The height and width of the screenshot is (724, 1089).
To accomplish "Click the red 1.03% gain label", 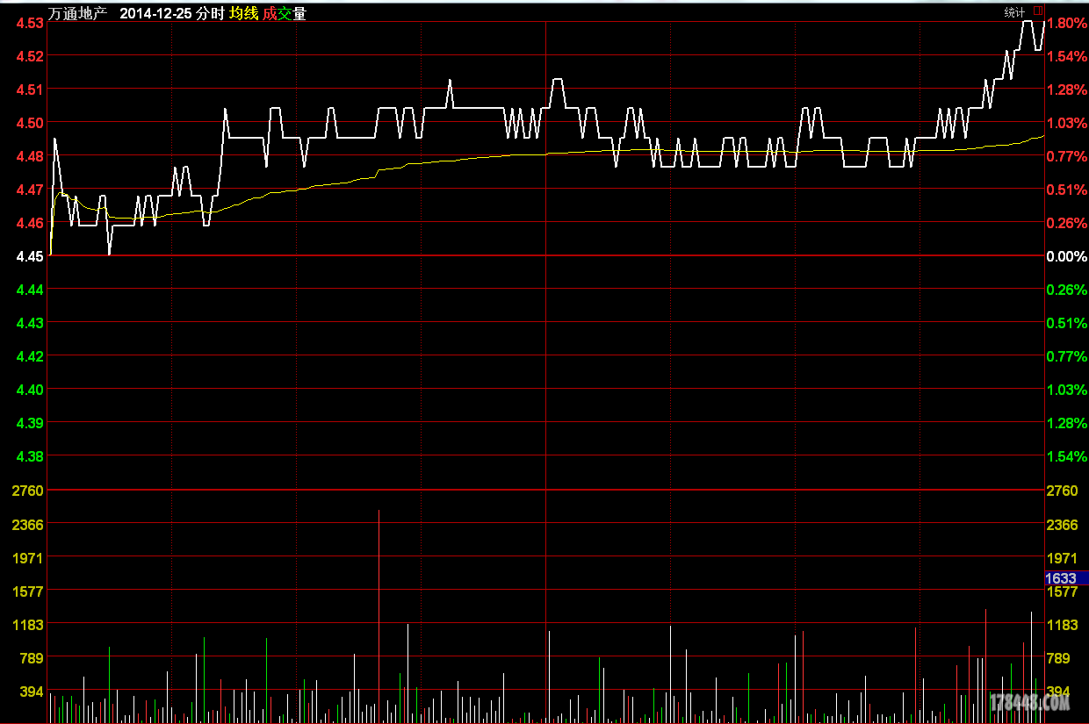I will pyautogui.click(x=1067, y=123).
